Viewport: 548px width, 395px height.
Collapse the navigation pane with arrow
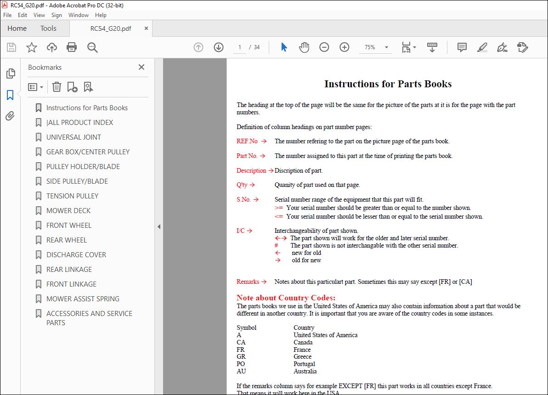pyautogui.click(x=159, y=226)
